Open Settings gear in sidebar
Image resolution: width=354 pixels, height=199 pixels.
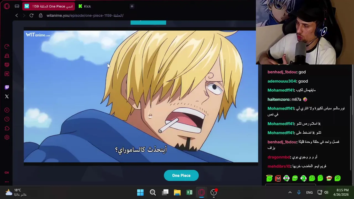[x=7, y=137]
